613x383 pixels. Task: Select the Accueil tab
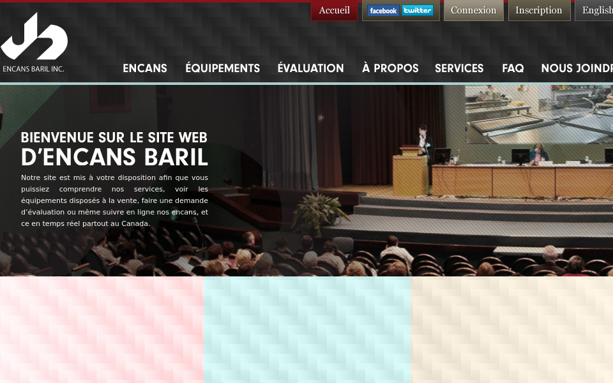tap(334, 10)
